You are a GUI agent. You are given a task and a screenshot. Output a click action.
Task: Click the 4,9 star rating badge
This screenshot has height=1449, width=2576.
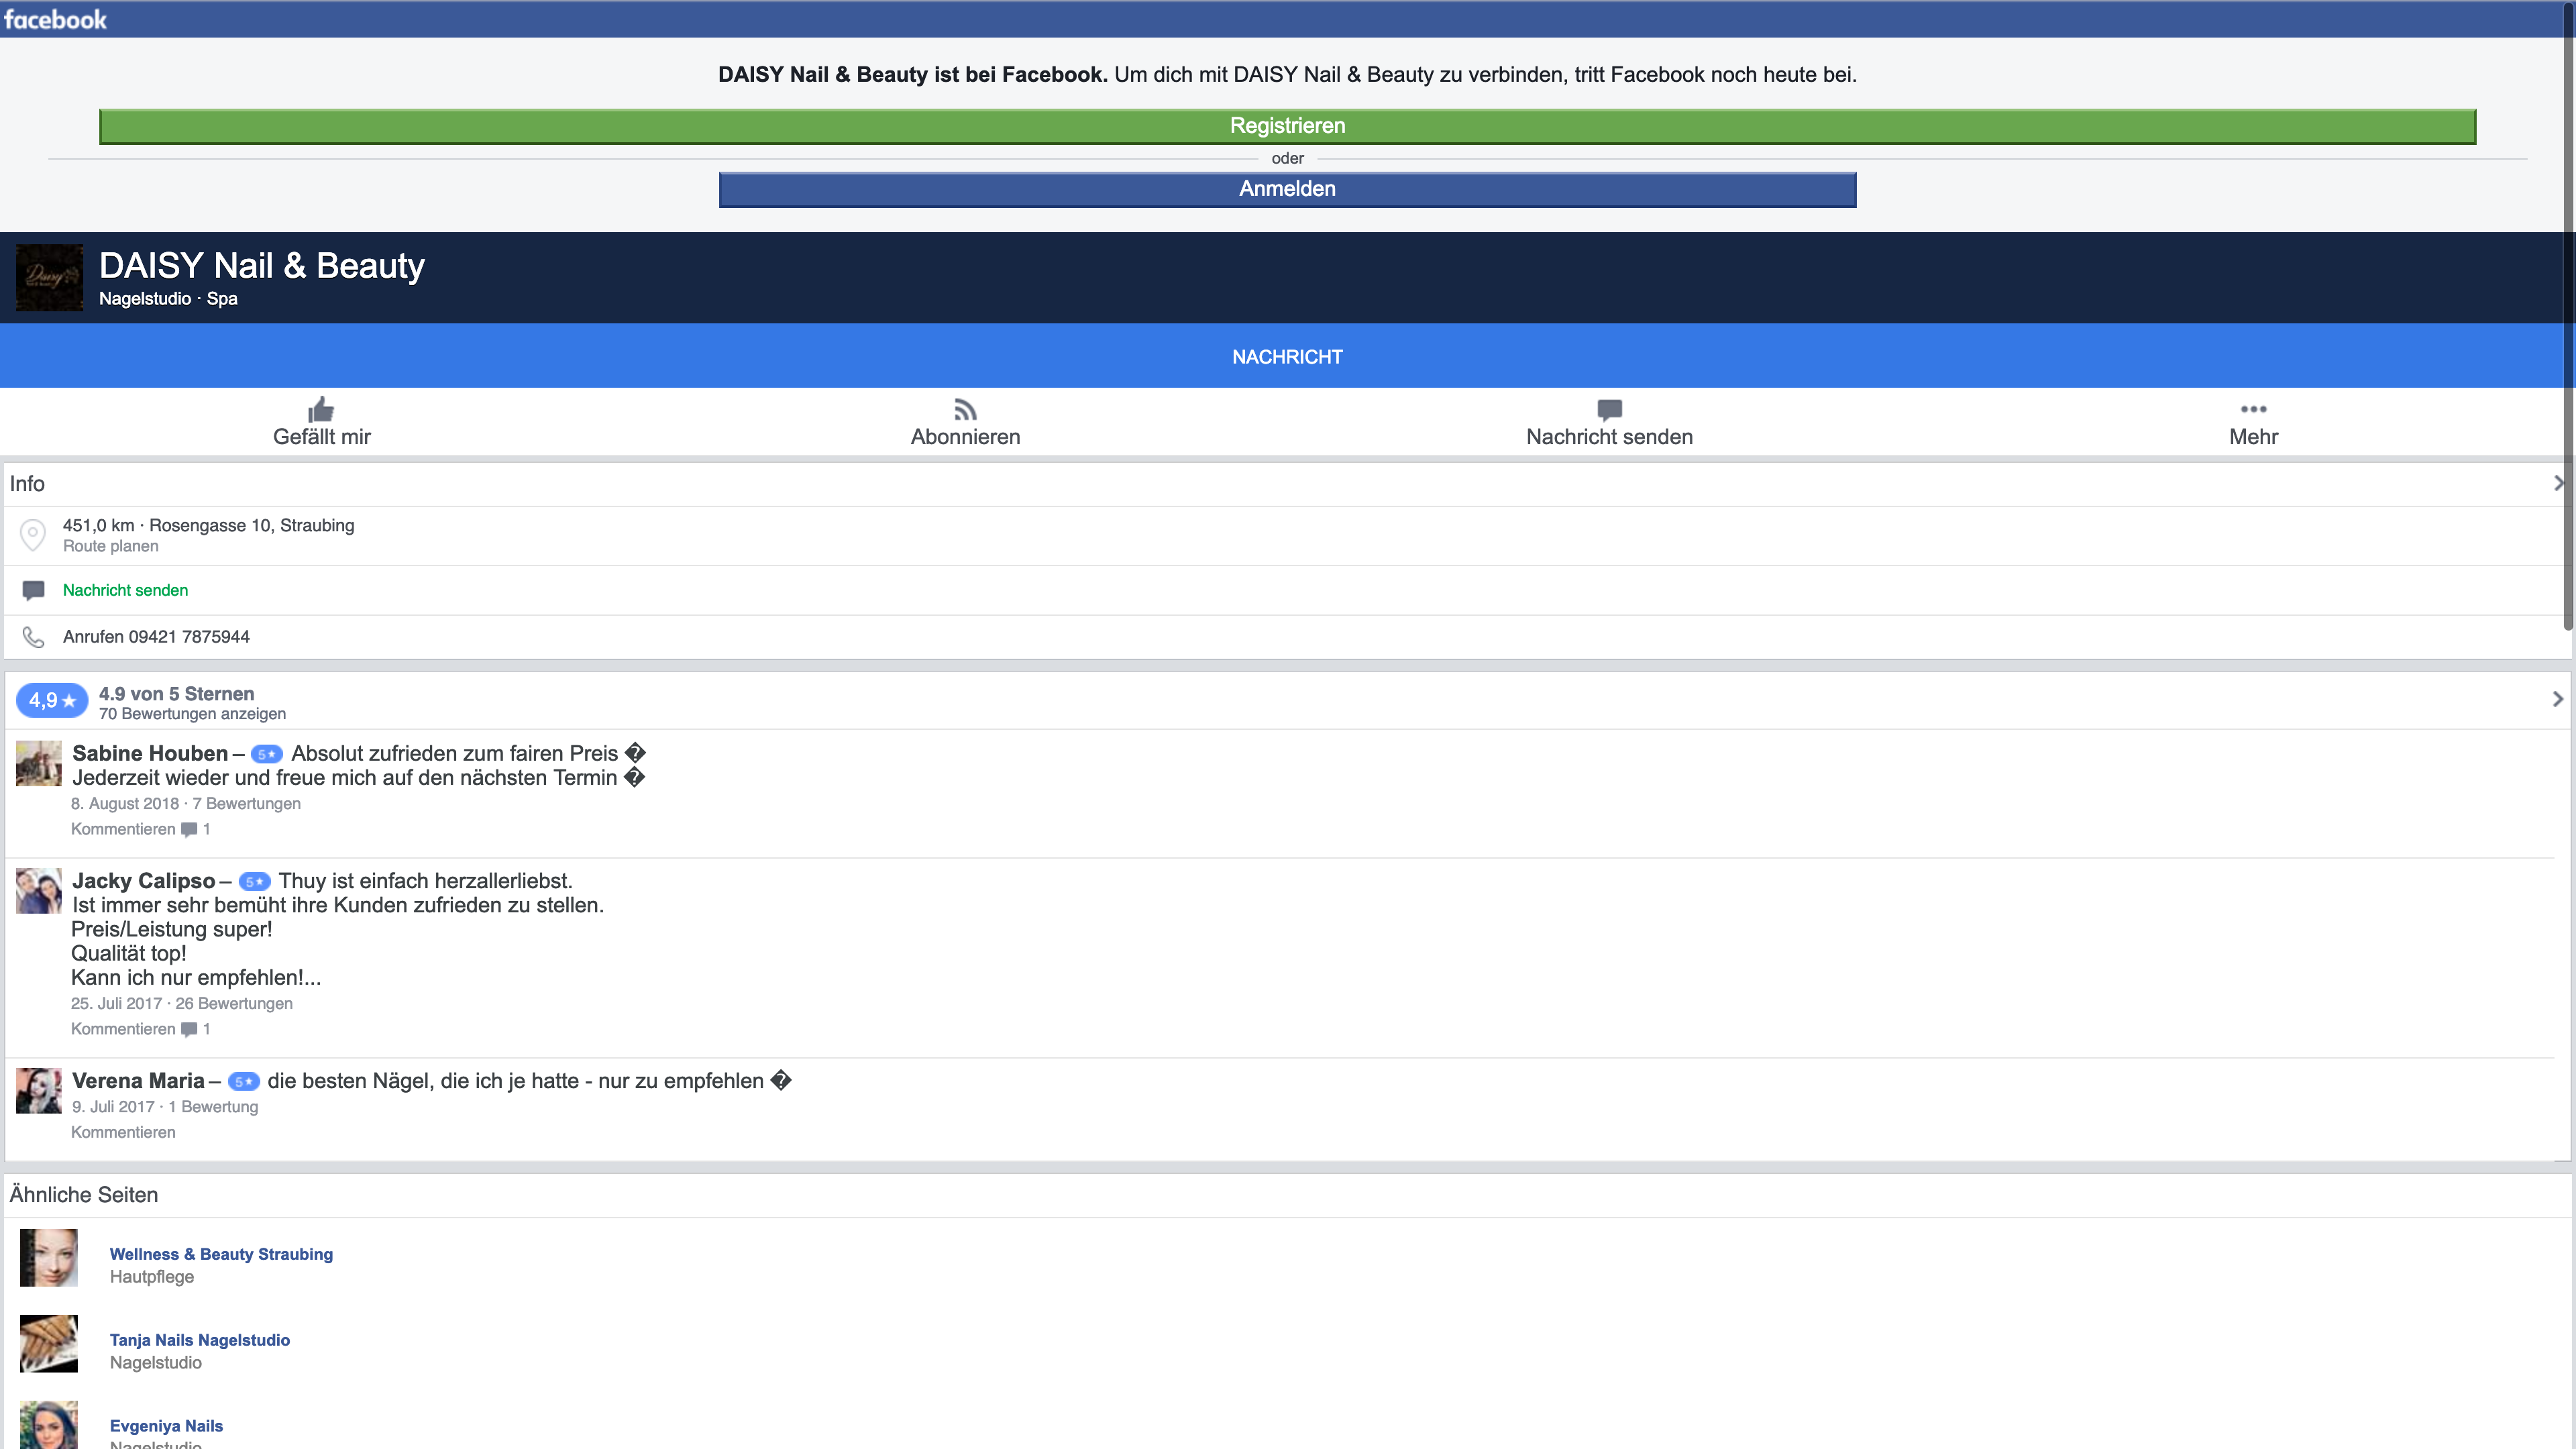52,701
